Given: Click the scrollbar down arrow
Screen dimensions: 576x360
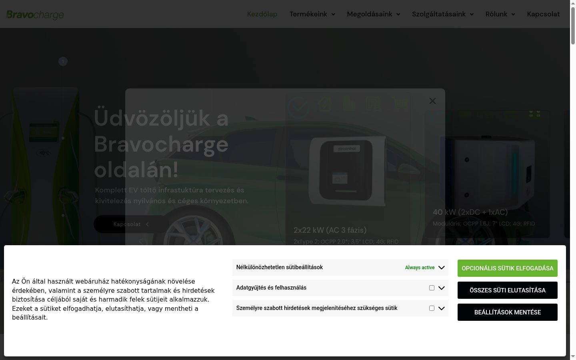Looking at the screenshot, I should click(x=573, y=356).
